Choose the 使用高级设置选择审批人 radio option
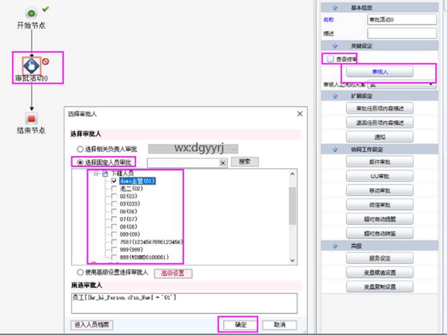The width and height of the screenshot is (447, 335). coord(80,273)
